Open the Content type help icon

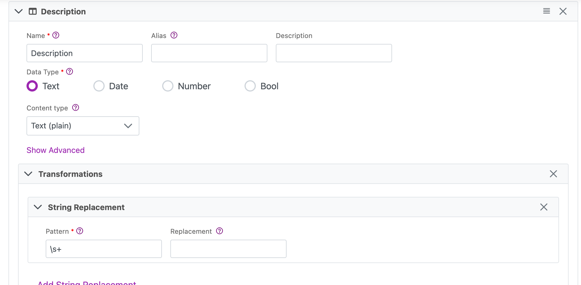pos(76,108)
